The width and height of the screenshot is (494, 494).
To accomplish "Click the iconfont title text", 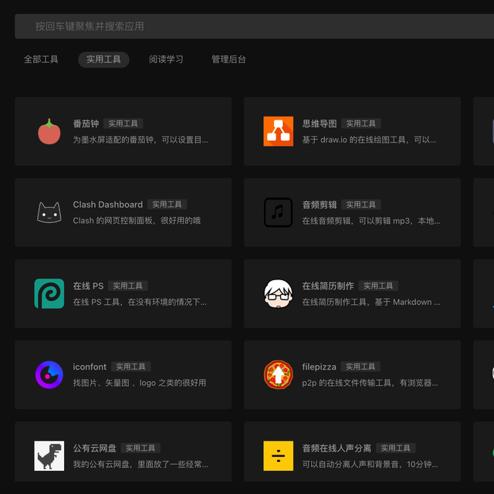I will pos(90,367).
